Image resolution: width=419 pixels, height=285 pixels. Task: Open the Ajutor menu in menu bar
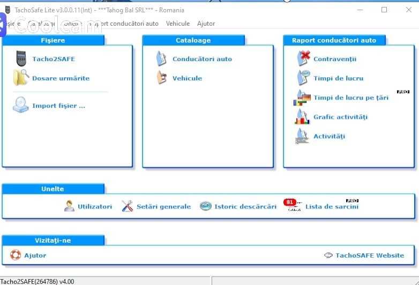click(206, 24)
